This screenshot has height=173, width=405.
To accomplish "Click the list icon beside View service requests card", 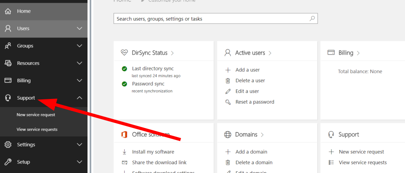I will click(x=331, y=162).
